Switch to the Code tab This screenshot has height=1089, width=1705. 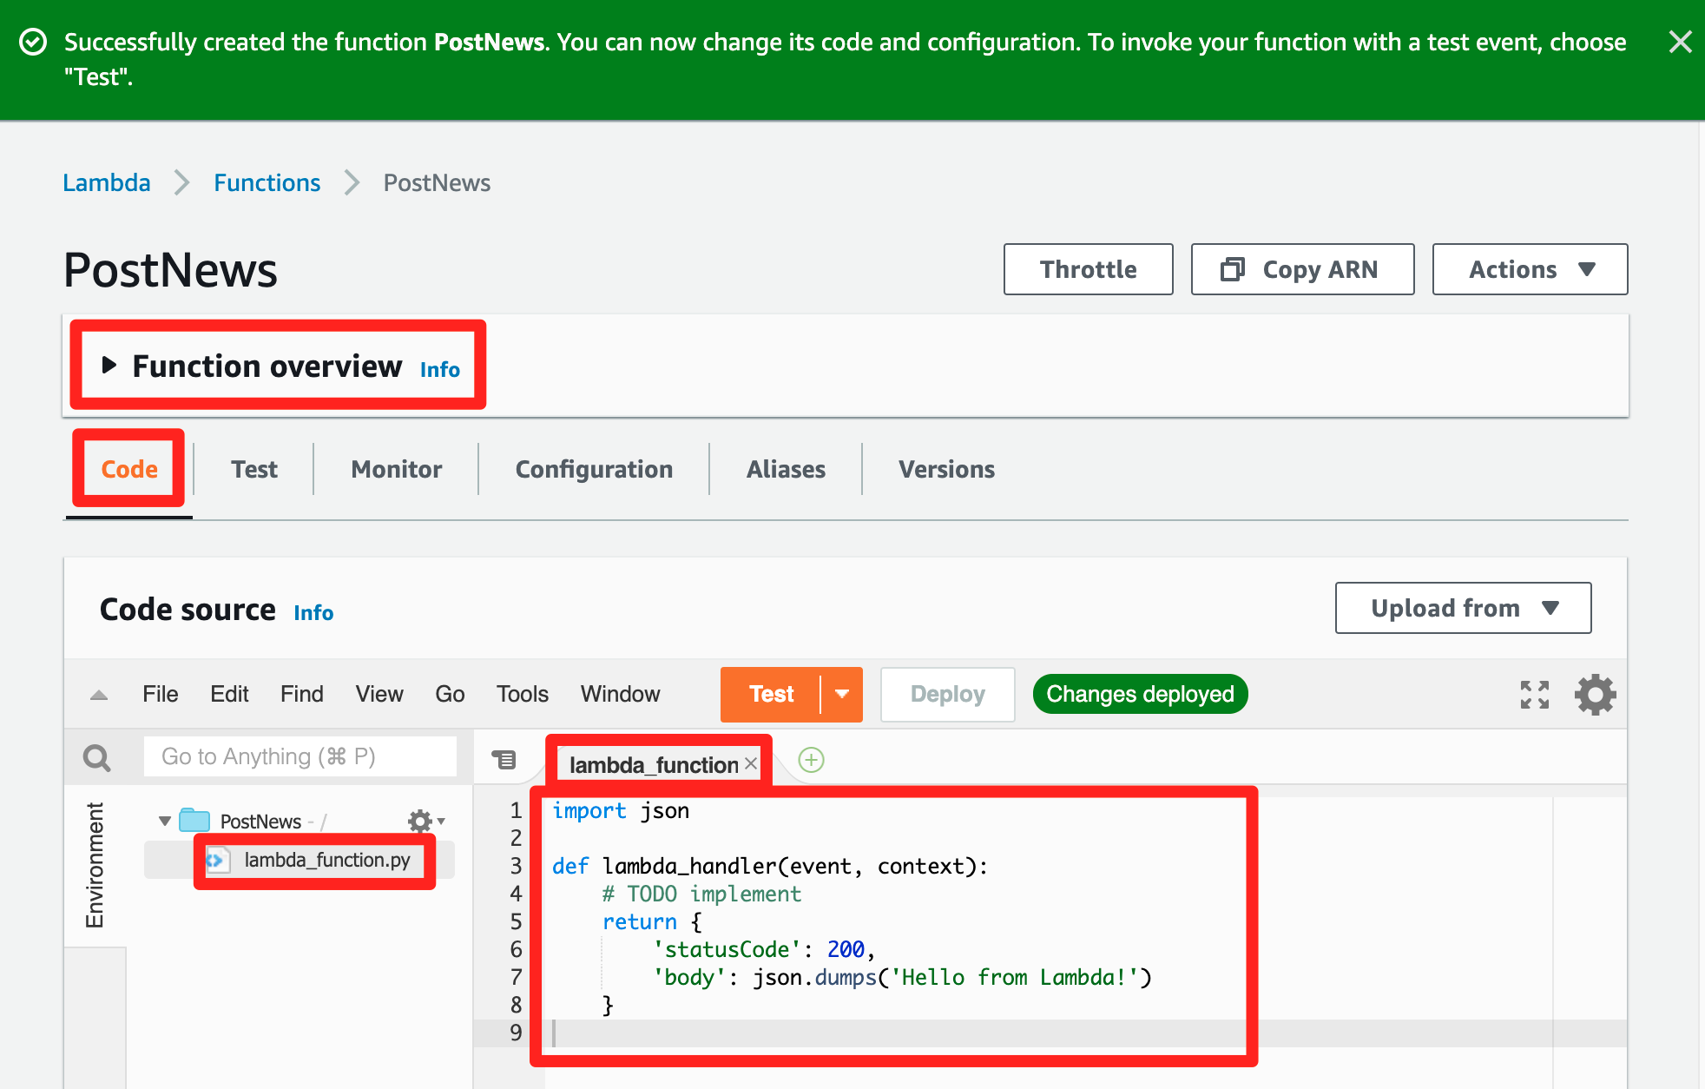[x=129, y=469]
